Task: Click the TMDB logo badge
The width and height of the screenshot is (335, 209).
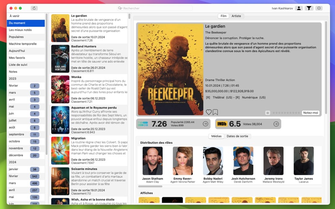Action: [x=143, y=124]
